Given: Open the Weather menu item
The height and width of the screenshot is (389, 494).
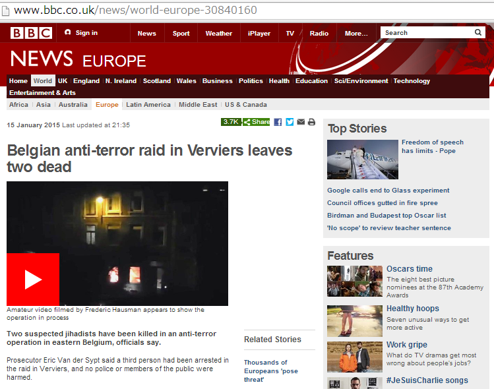Looking at the screenshot, I should tap(219, 34).
